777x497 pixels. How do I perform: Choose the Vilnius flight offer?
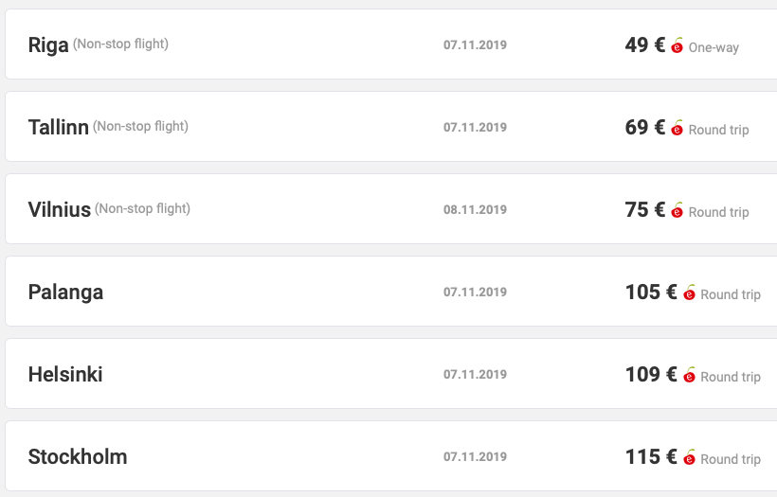click(391, 209)
